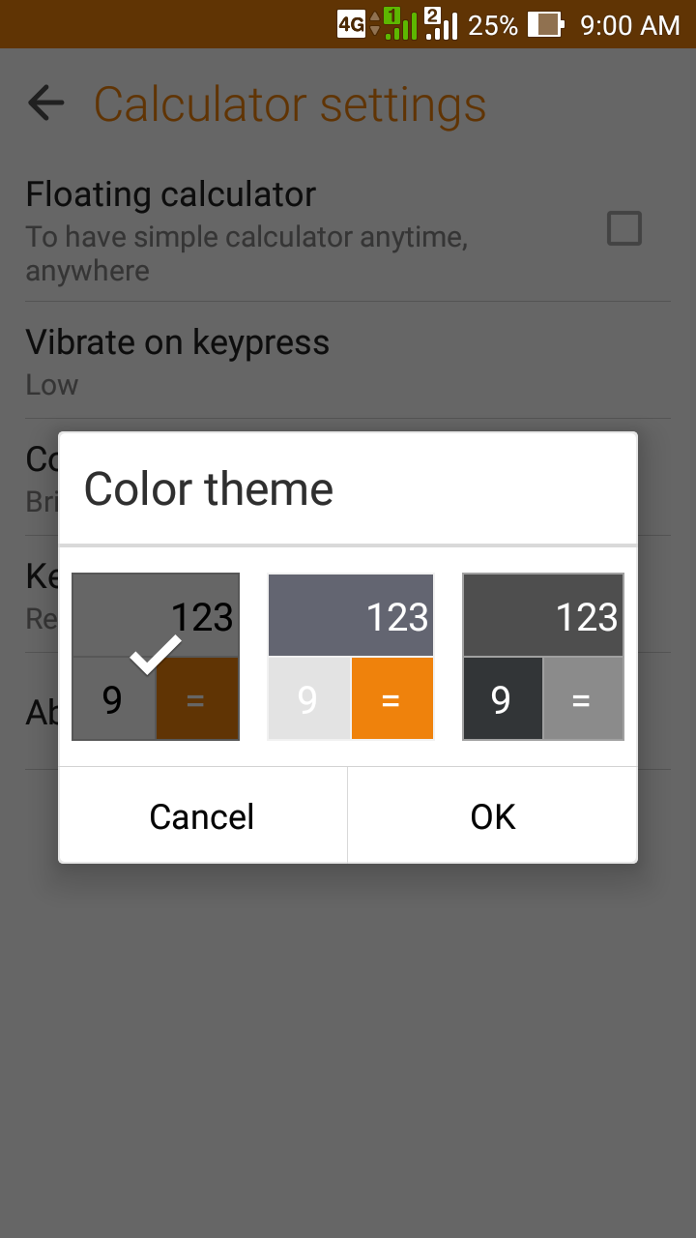Click the brown equals key preview
The image size is (696, 1238).
[x=196, y=698]
